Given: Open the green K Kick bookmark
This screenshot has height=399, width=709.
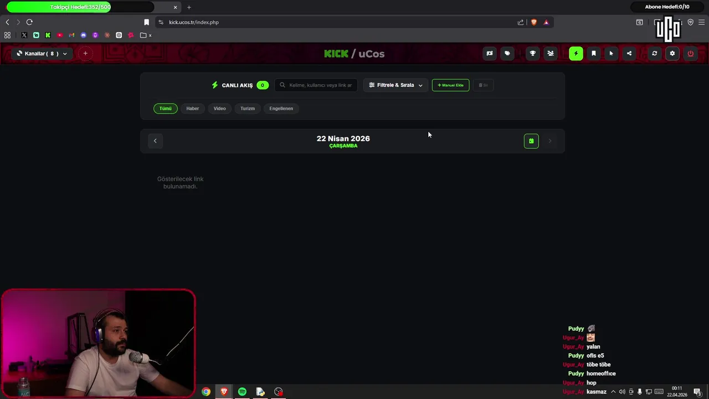Looking at the screenshot, I should coord(48,35).
